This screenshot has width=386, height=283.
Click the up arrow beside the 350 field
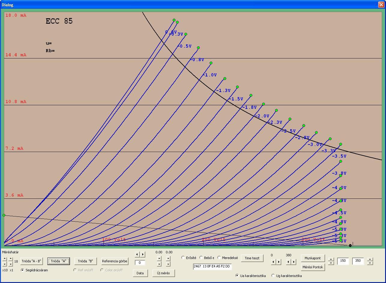coord(370,259)
